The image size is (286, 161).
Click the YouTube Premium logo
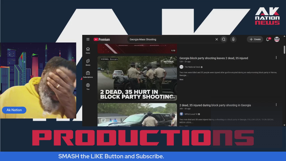click(102, 39)
